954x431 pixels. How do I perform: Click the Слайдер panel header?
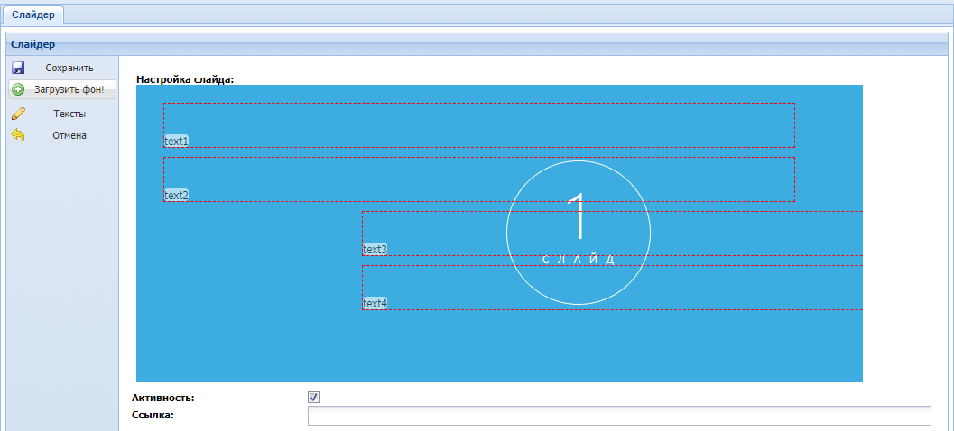click(x=33, y=43)
